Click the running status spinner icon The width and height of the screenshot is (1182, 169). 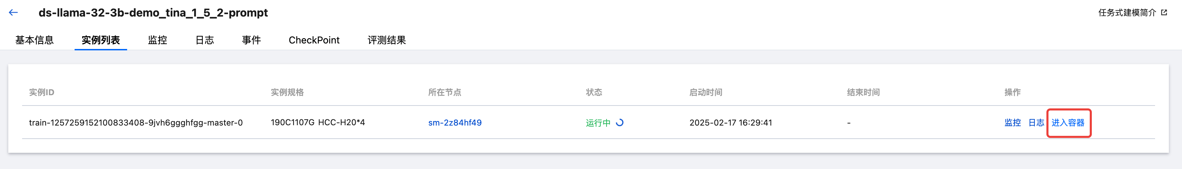pos(619,122)
